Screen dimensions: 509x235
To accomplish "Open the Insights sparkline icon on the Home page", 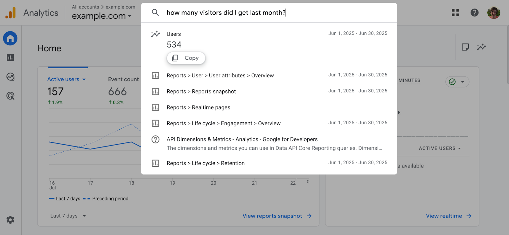I will click(x=481, y=47).
